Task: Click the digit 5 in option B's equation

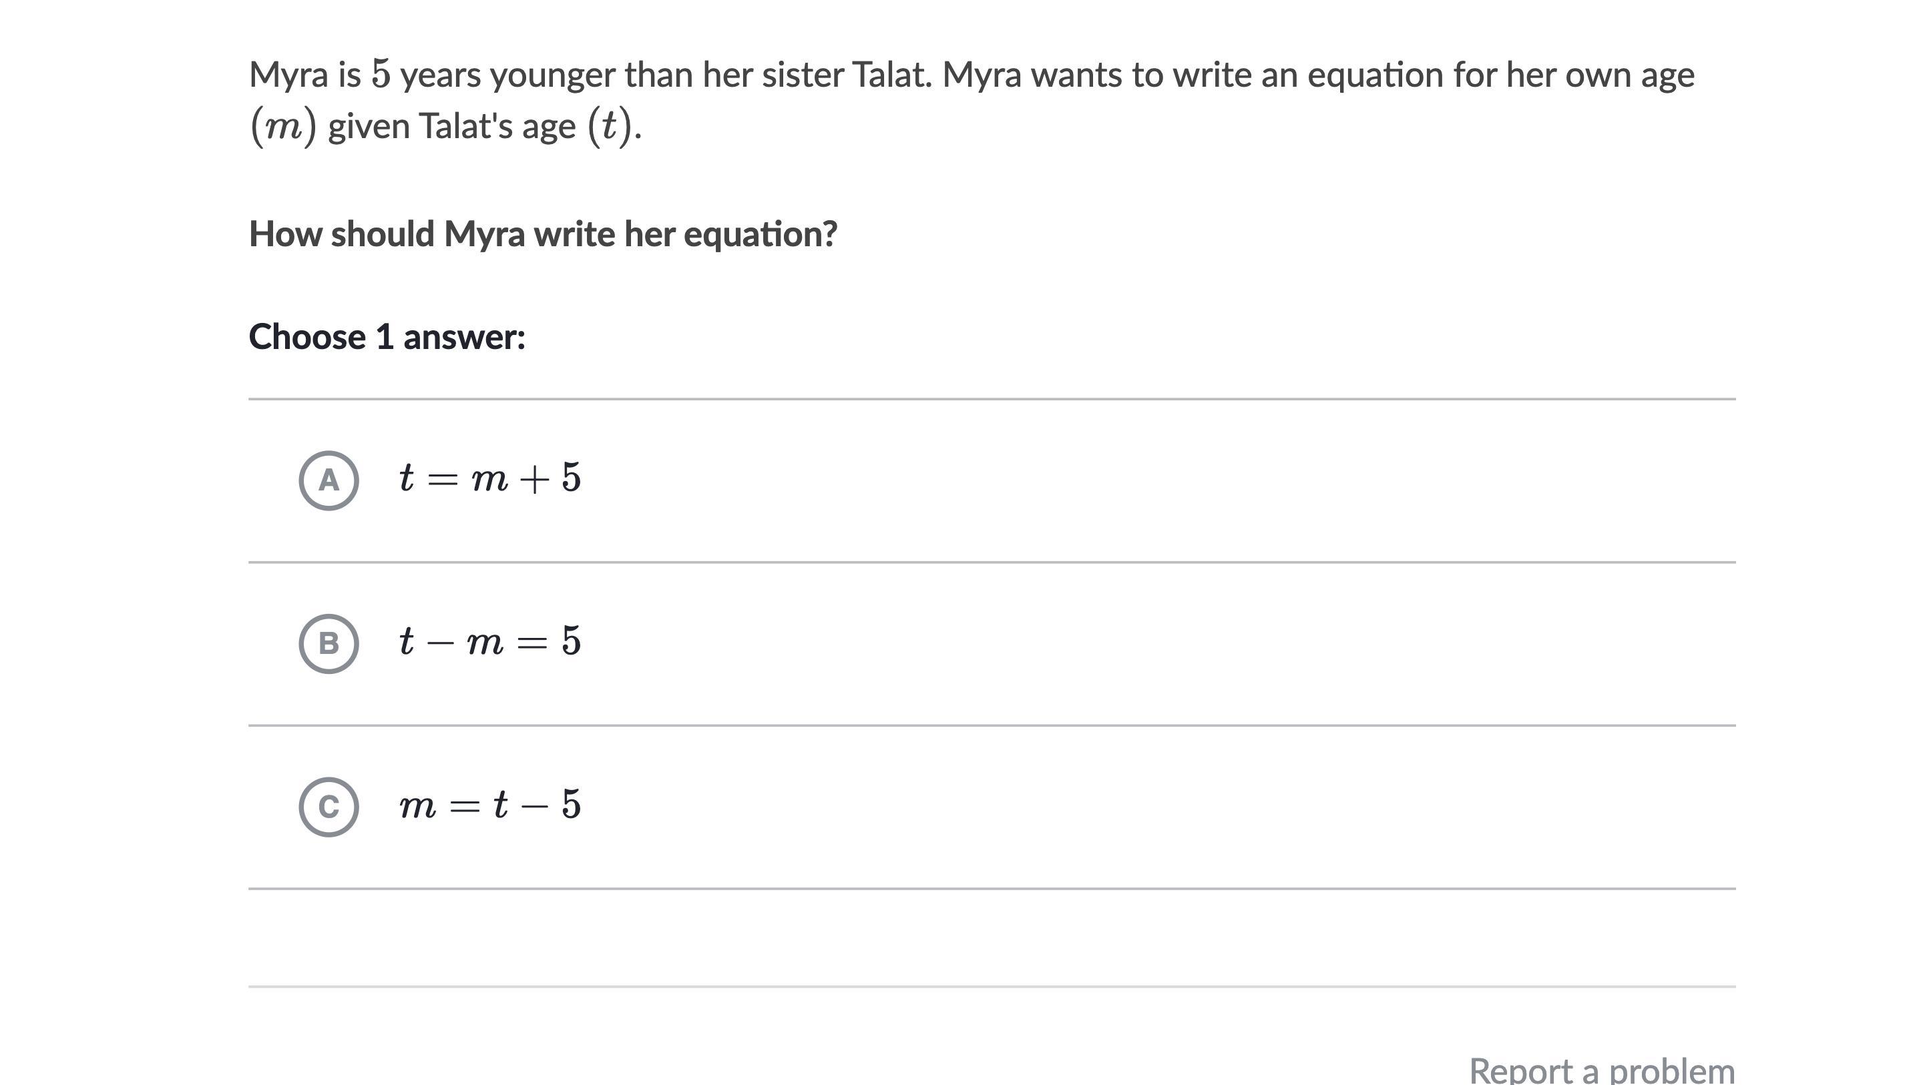Action: (x=571, y=641)
